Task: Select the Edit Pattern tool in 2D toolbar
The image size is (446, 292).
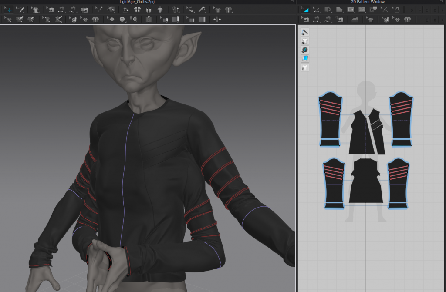Action: 317,10
